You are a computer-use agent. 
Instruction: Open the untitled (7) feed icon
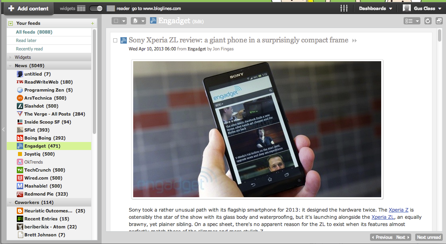(20, 74)
